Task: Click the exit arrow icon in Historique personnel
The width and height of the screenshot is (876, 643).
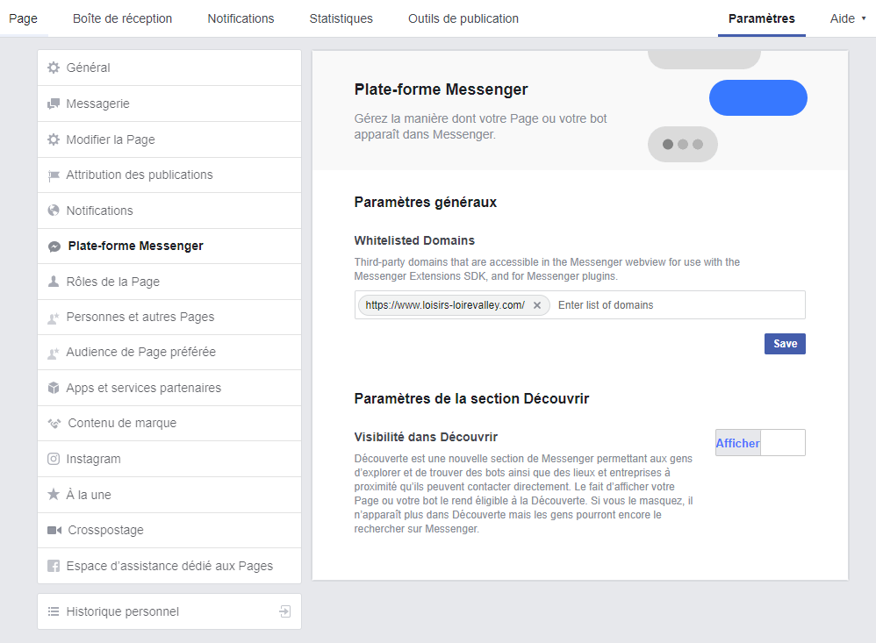Action: click(x=285, y=611)
